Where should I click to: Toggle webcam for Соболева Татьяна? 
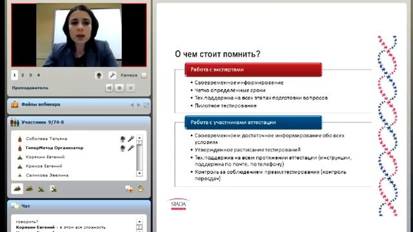click(123, 139)
